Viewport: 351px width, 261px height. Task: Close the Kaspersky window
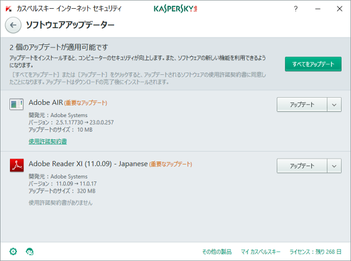339,9
